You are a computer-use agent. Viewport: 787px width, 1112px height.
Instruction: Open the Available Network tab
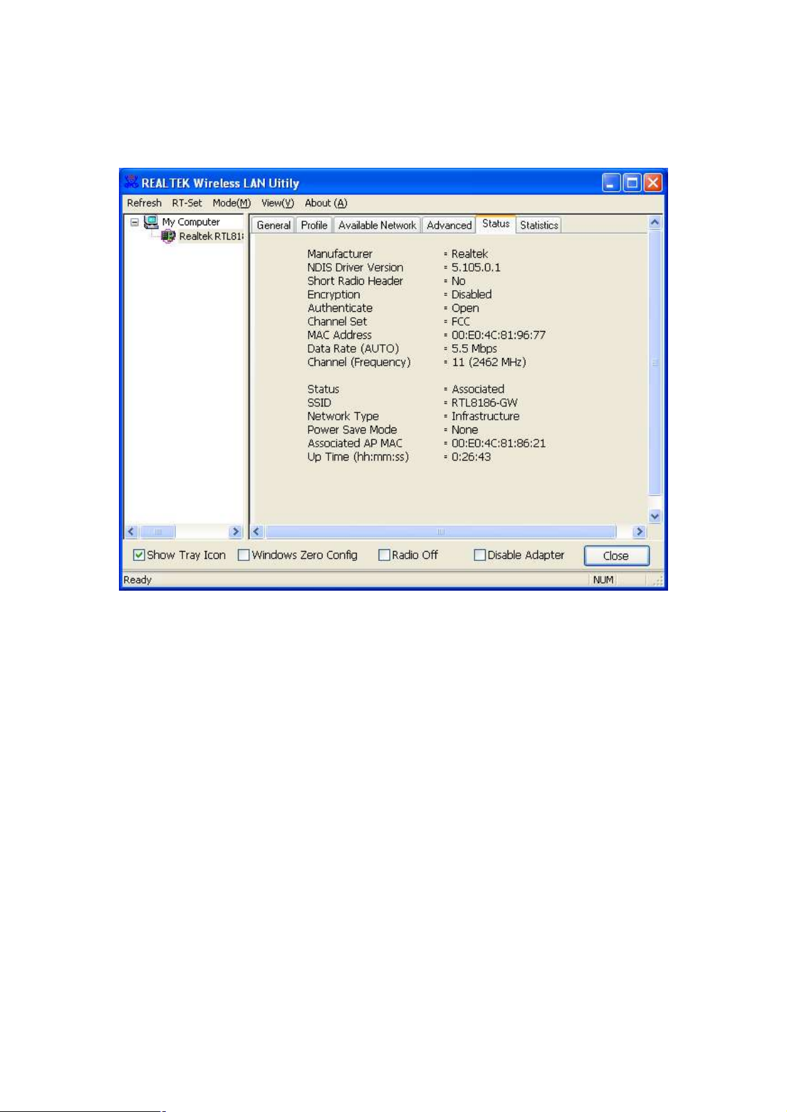point(377,225)
